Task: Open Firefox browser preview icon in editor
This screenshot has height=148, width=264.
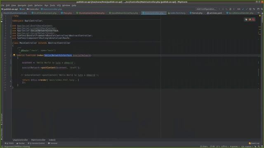Action: pos(250,19)
